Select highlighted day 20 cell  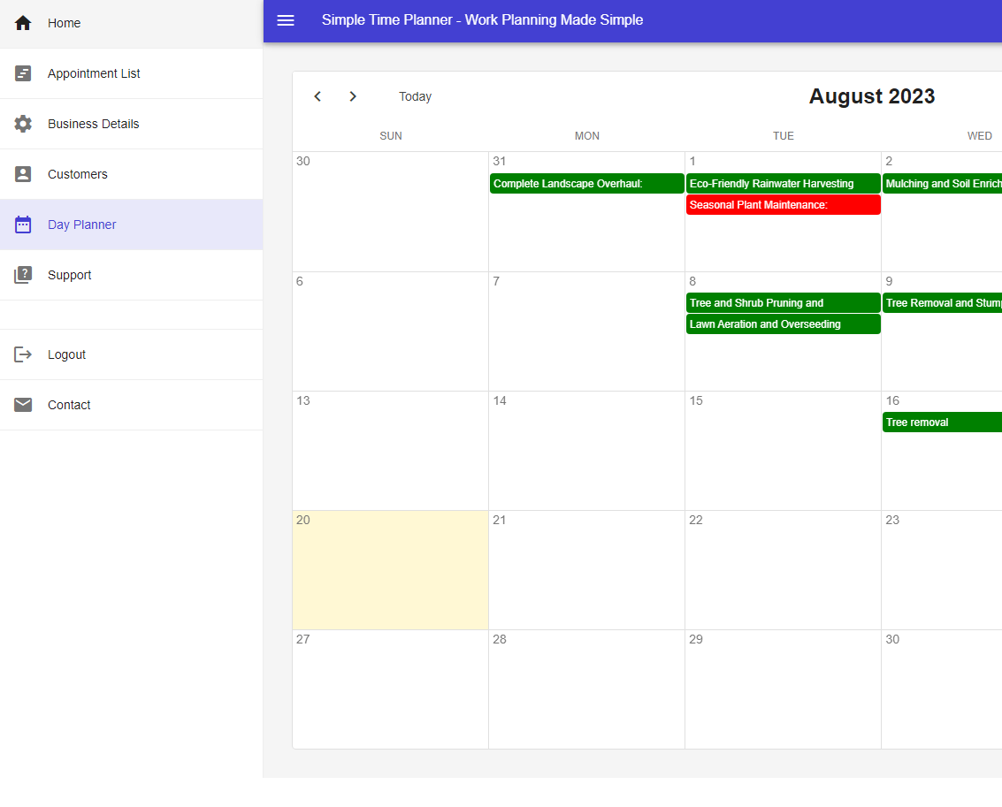click(390, 570)
